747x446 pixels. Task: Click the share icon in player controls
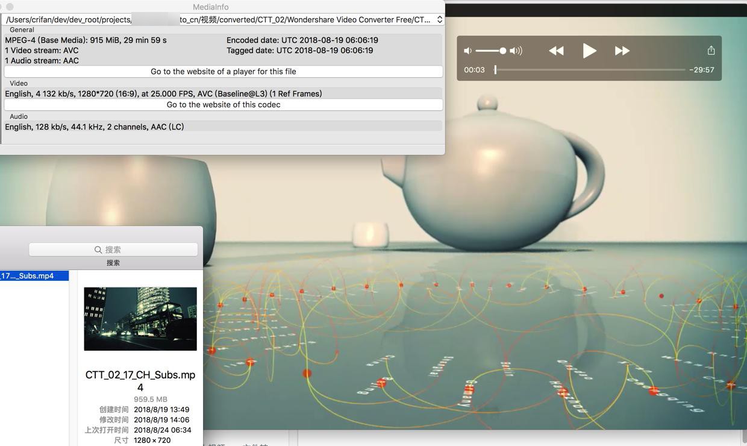point(711,51)
